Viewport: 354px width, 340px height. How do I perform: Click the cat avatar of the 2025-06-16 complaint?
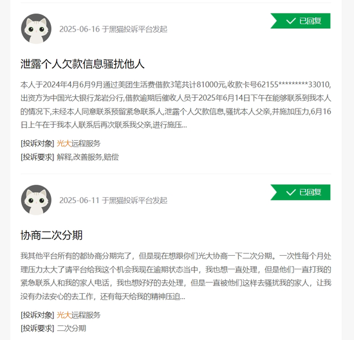click(36, 29)
